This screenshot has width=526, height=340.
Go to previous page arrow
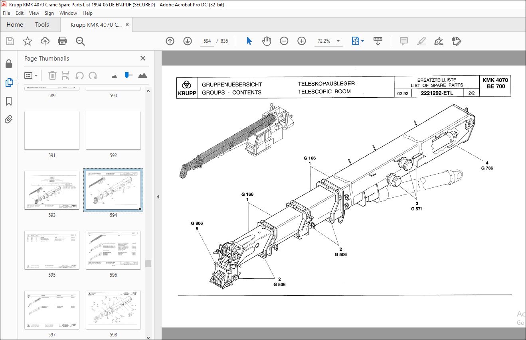[170, 41]
